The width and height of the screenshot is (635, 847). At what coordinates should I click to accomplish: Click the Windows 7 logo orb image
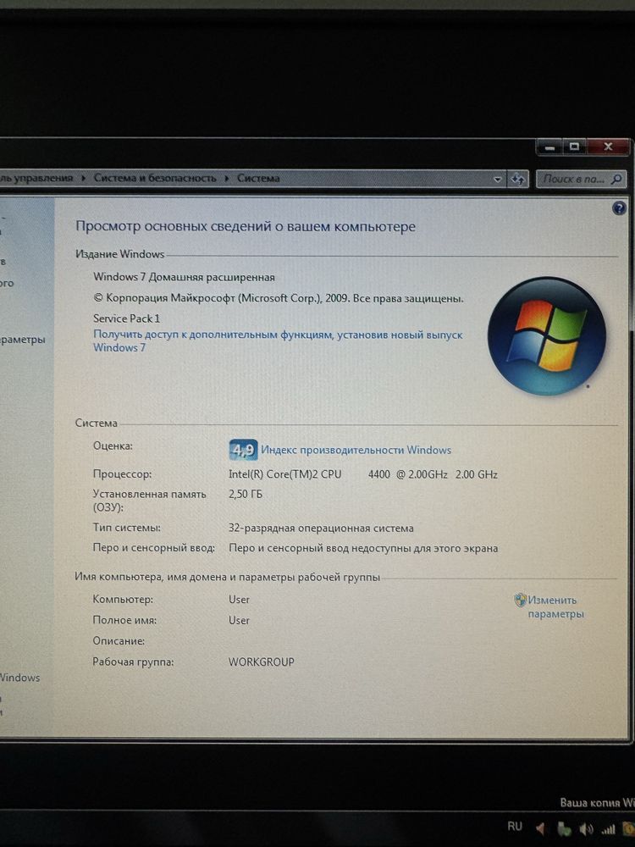click(x=546, y=336)
